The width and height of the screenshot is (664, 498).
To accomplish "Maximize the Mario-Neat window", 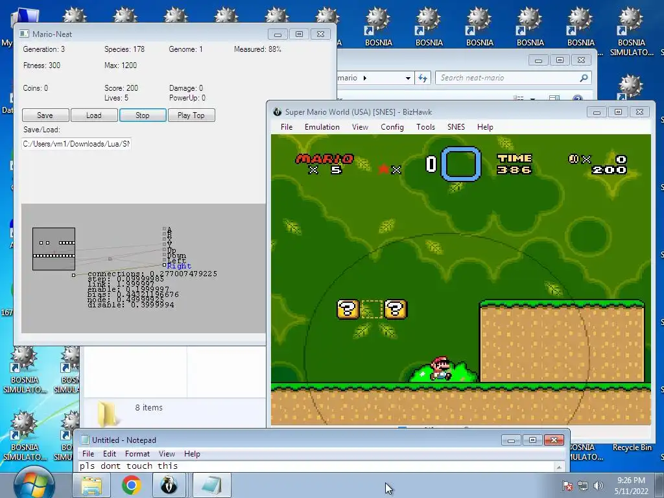I will point(299,34).
